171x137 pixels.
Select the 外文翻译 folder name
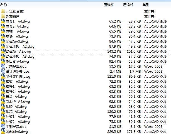tap(13, 16)
